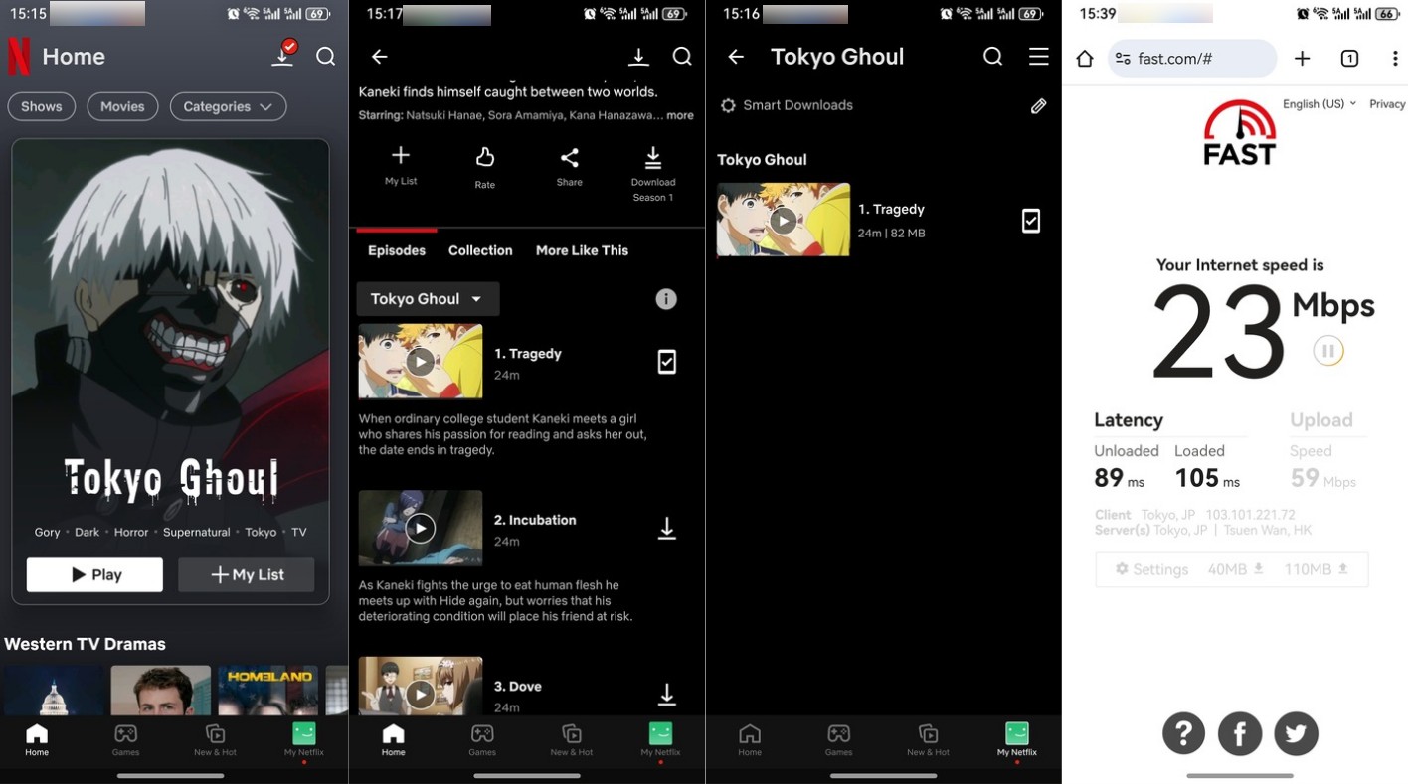The width and height of the screenshot is (1408, 784).
Task: Open the info icon beside season selector
Action: tap(666, 299)
